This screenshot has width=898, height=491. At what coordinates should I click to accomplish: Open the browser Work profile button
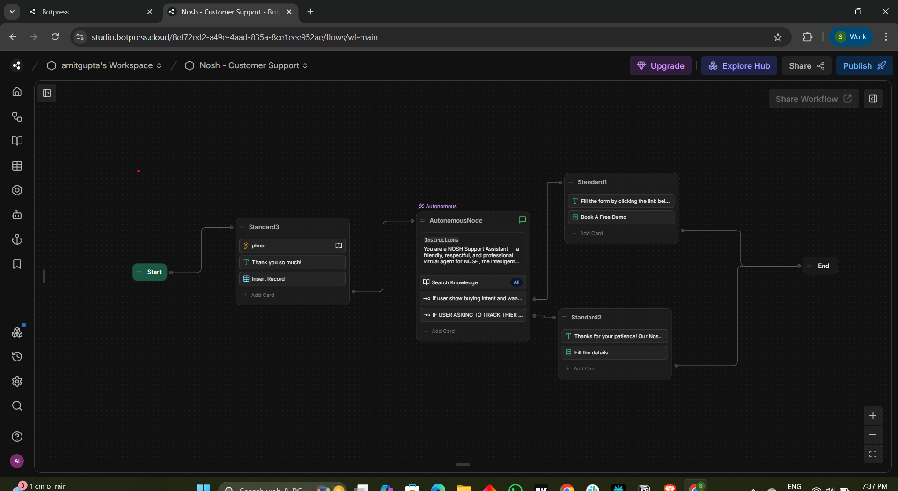click(851, 37)
